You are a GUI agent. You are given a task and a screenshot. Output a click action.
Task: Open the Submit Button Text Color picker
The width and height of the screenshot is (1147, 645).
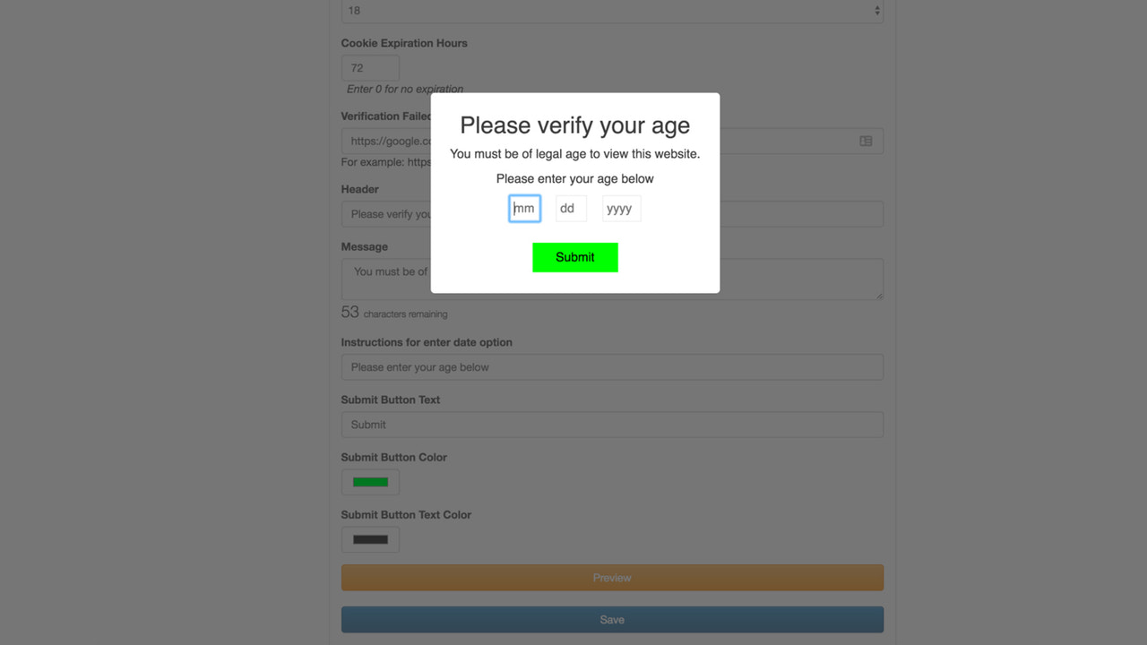click(370, 538)
